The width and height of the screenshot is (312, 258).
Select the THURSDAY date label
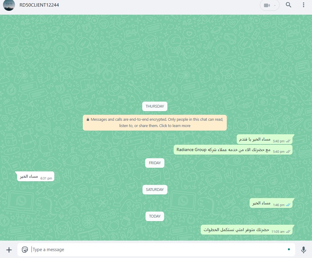(155, 106)
